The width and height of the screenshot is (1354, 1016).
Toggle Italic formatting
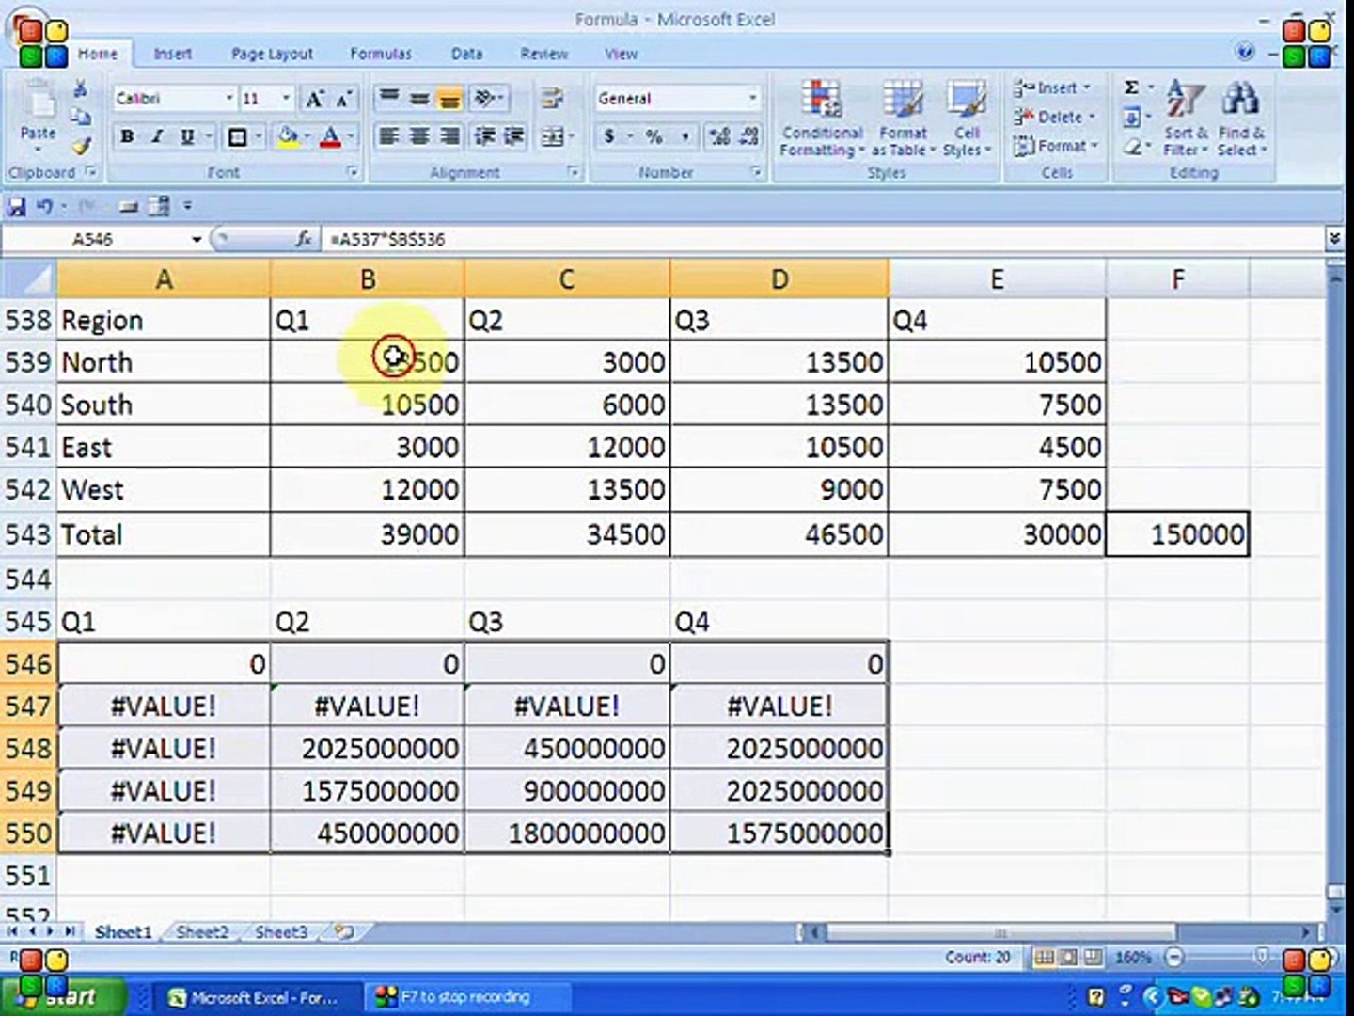[157, 137]
